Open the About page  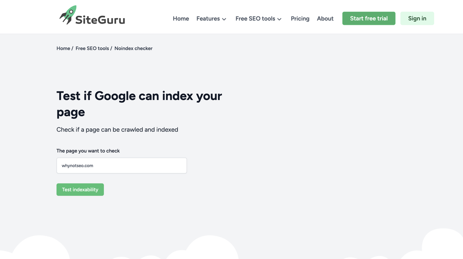point(325,19)
